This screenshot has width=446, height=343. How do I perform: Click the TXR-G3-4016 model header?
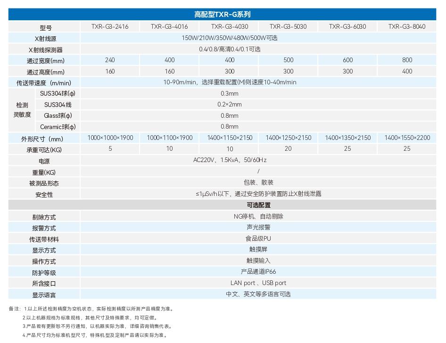point(170,26)
